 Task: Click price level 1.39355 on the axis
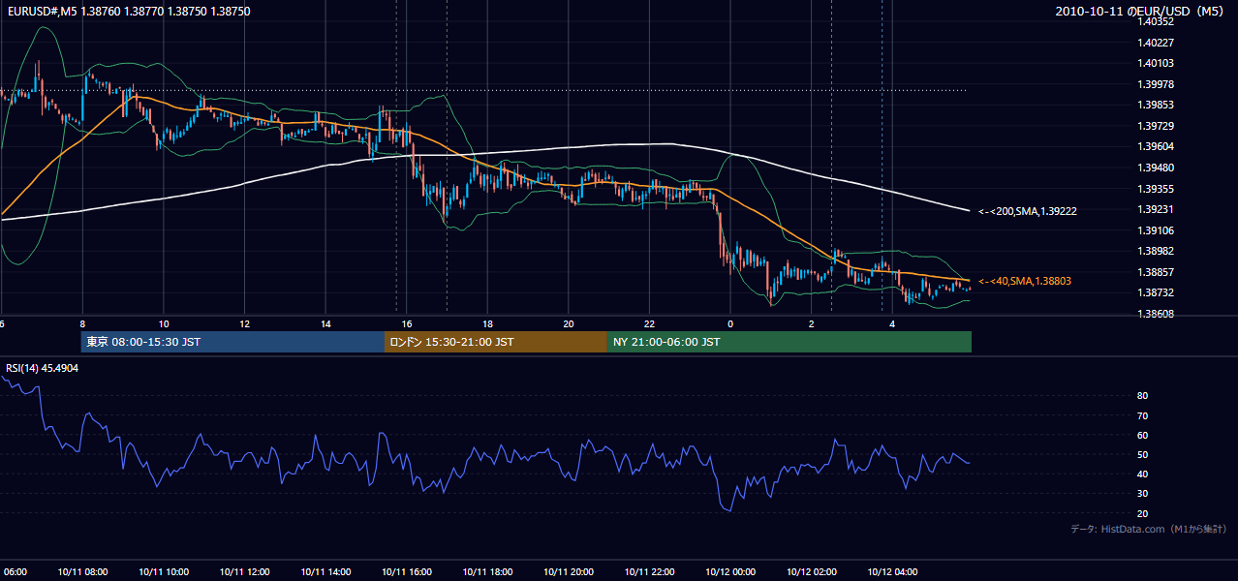(x=1156, y=189)
